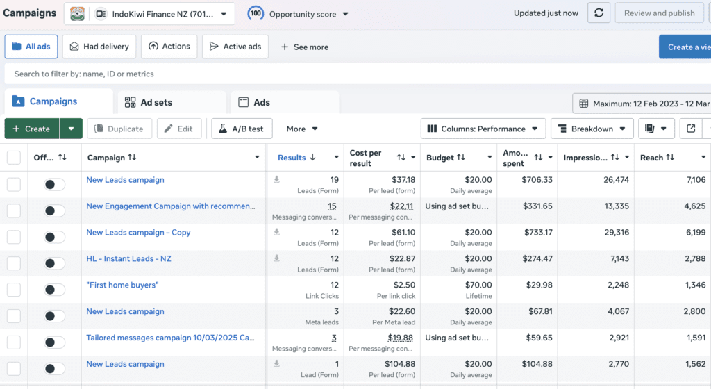Screen dimensions: 711x389
Task: Open the Breakdown dropdown
Action: point(592,129)
